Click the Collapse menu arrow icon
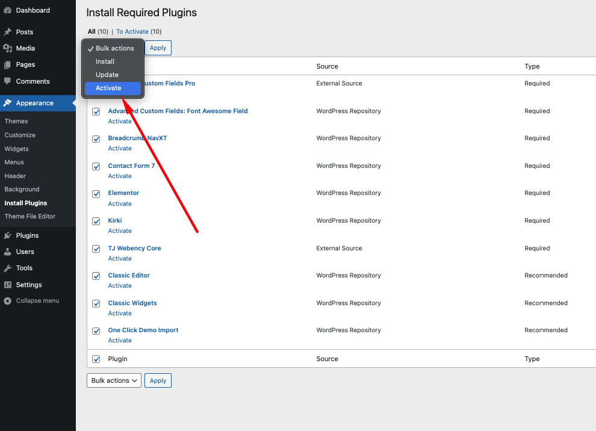Viewport: 596px width, 431px height. pyautogui.click(x=8, y=300)
